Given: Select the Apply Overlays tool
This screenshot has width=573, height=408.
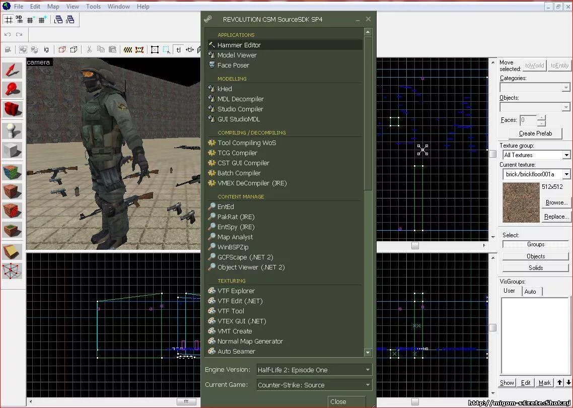Looking at the screenshot, I should point(12,230).
